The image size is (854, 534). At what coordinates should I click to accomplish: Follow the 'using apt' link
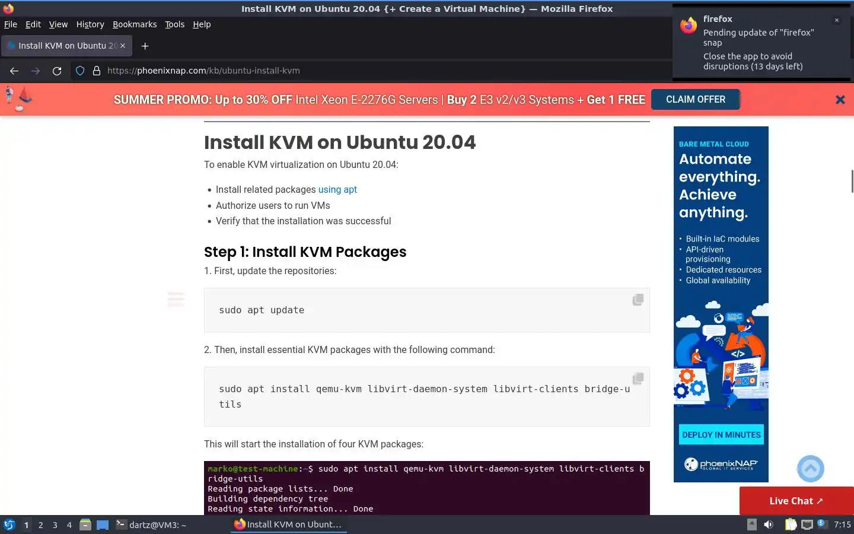pos(337,190)
